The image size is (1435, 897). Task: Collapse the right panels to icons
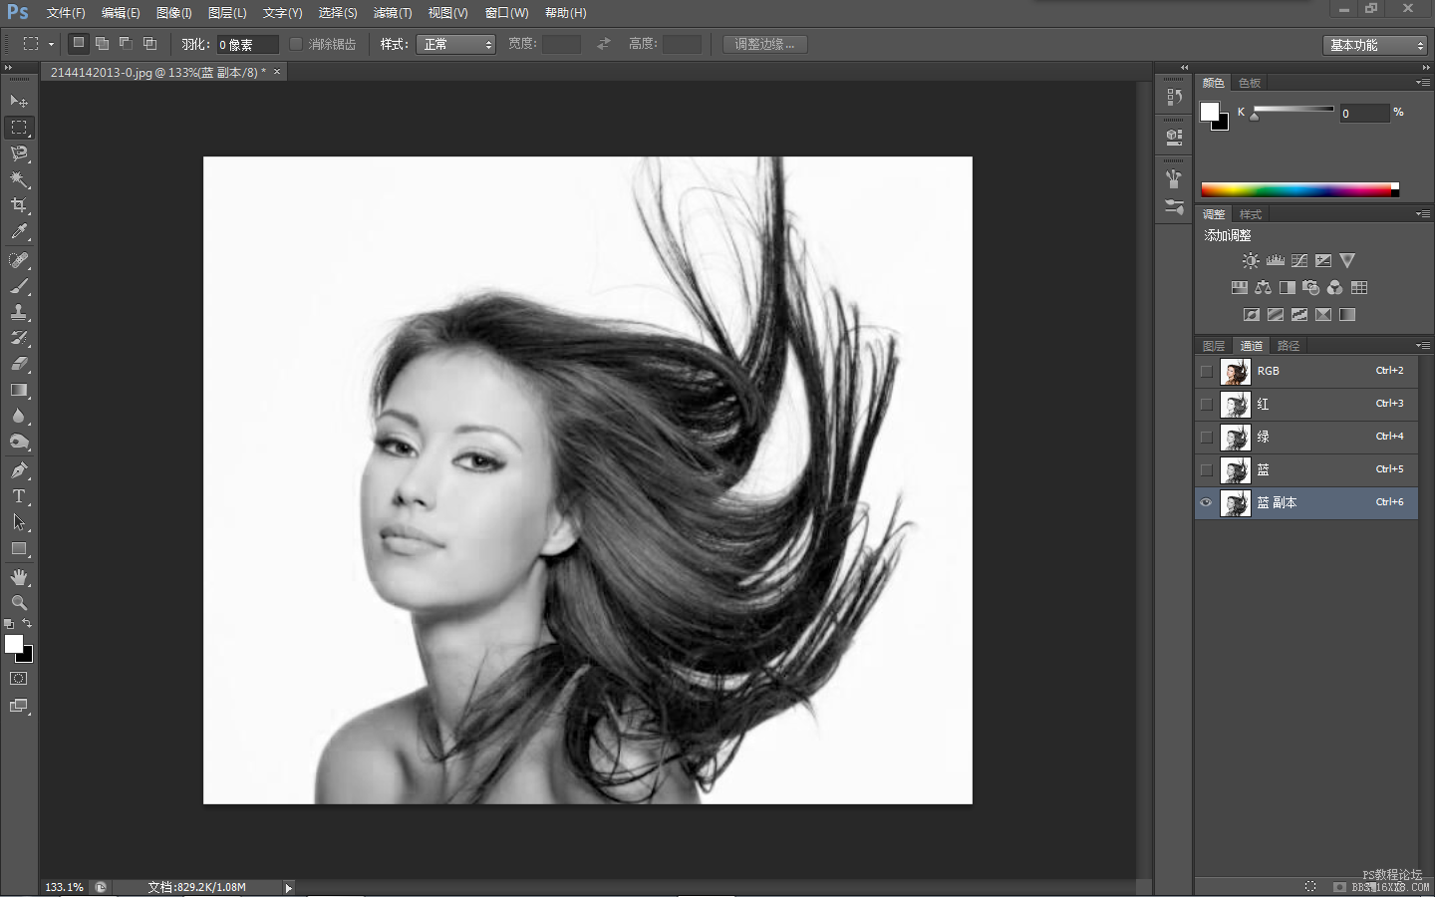click(x=1425, y=67)
